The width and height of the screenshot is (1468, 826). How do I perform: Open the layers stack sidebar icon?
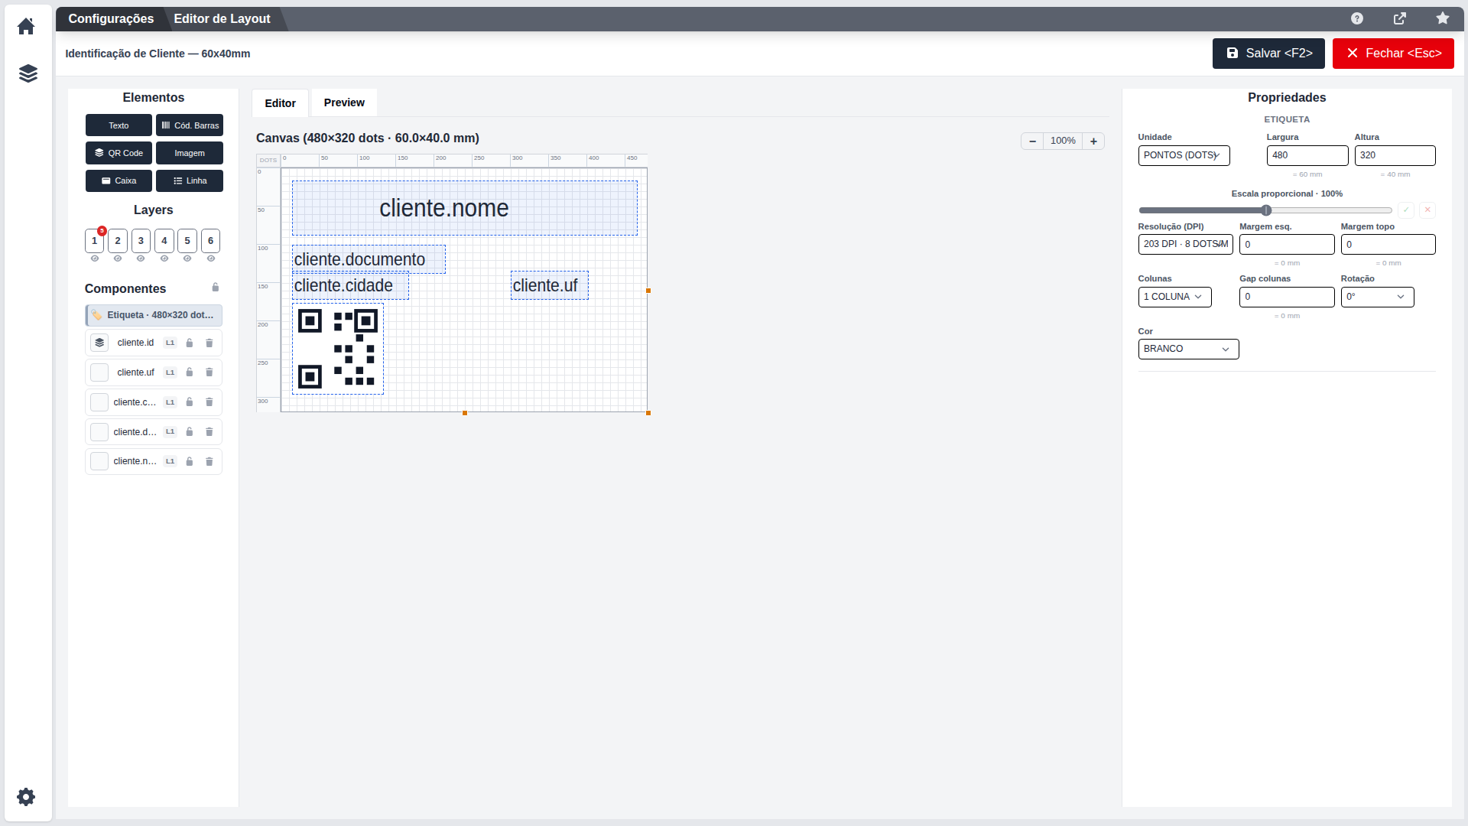pos(28,73)
